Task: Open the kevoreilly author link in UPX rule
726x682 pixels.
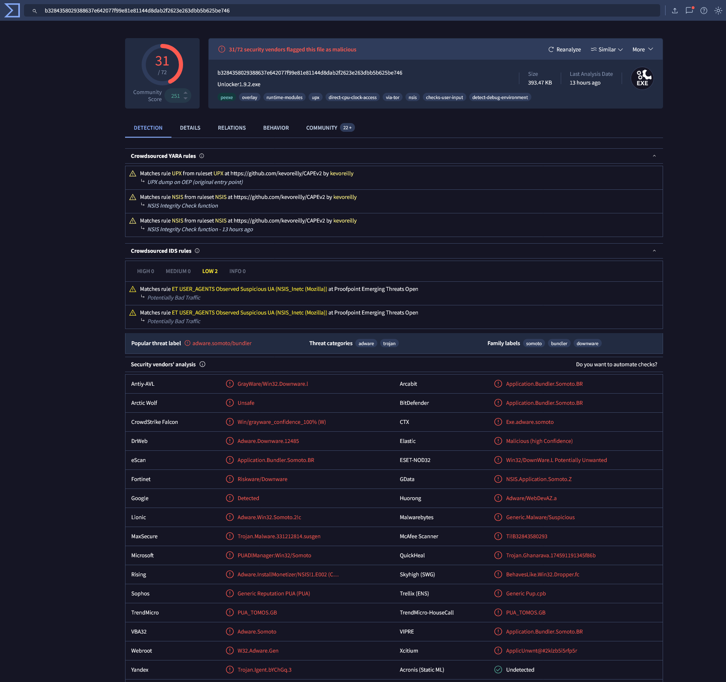Action: point(342,174)
